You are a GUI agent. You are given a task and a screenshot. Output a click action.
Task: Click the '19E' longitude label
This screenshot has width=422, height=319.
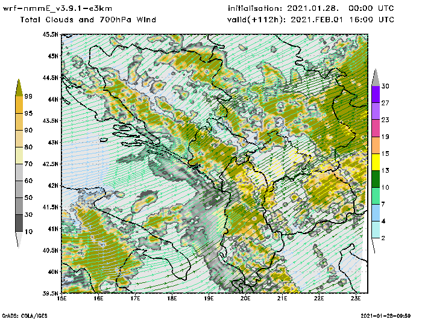pos(209,299)
